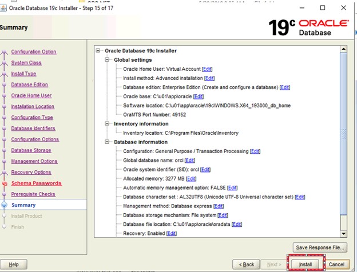The width and height of the screenshot is (357, 272).
Task: Edit the Database character set
Action: click(300, 197)
